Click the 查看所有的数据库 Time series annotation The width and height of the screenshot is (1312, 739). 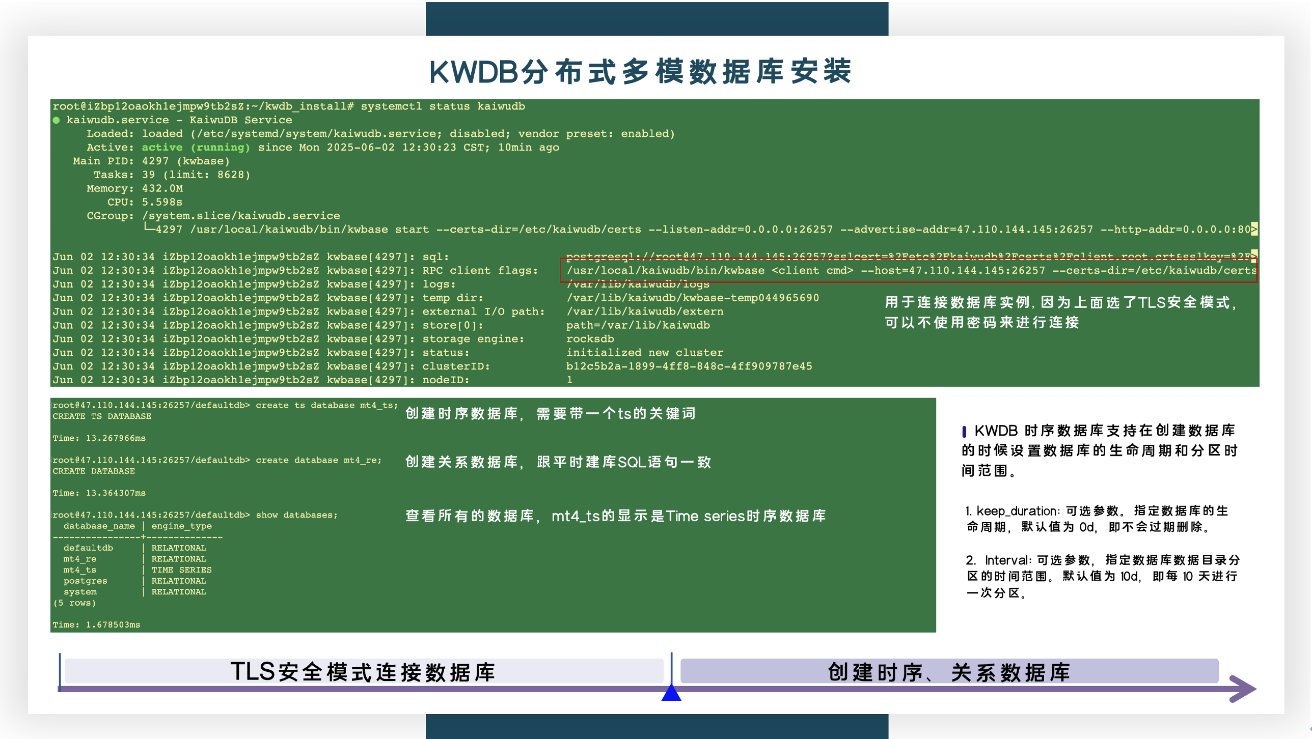(x=615, y=516)
